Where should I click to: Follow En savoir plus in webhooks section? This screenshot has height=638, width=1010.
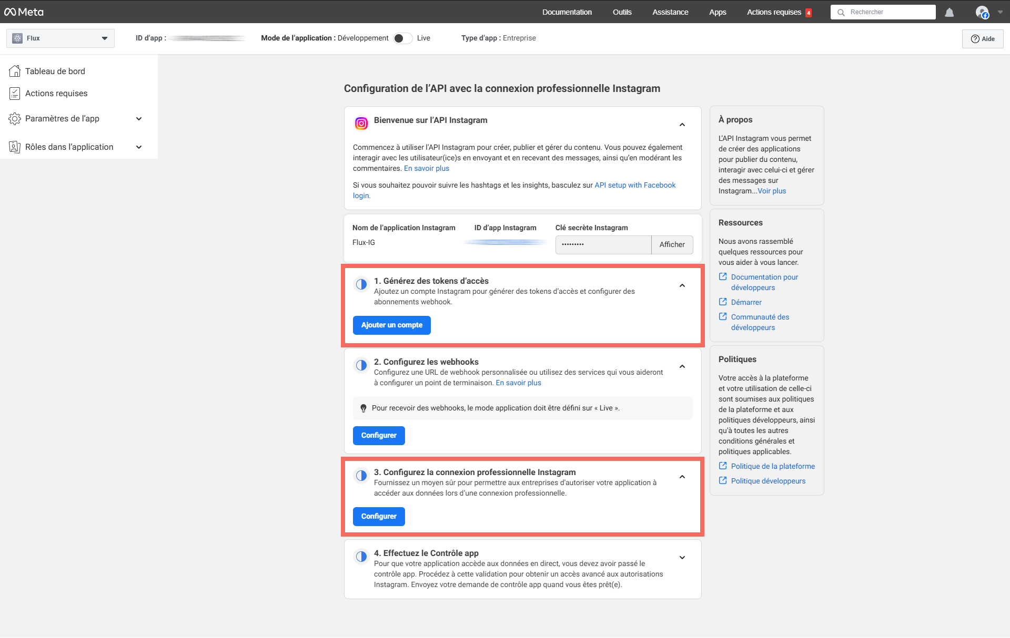518,383
